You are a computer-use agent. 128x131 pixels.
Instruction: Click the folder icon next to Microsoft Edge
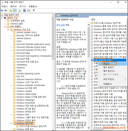tap(14, 53)
